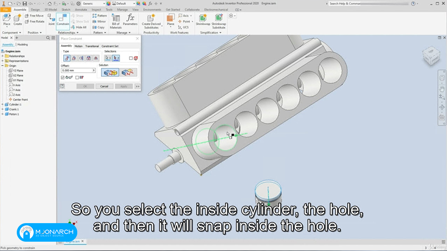Open the 3D Model ribbon tab
This screenshot has height=251, width=447.
click(51, 10)
